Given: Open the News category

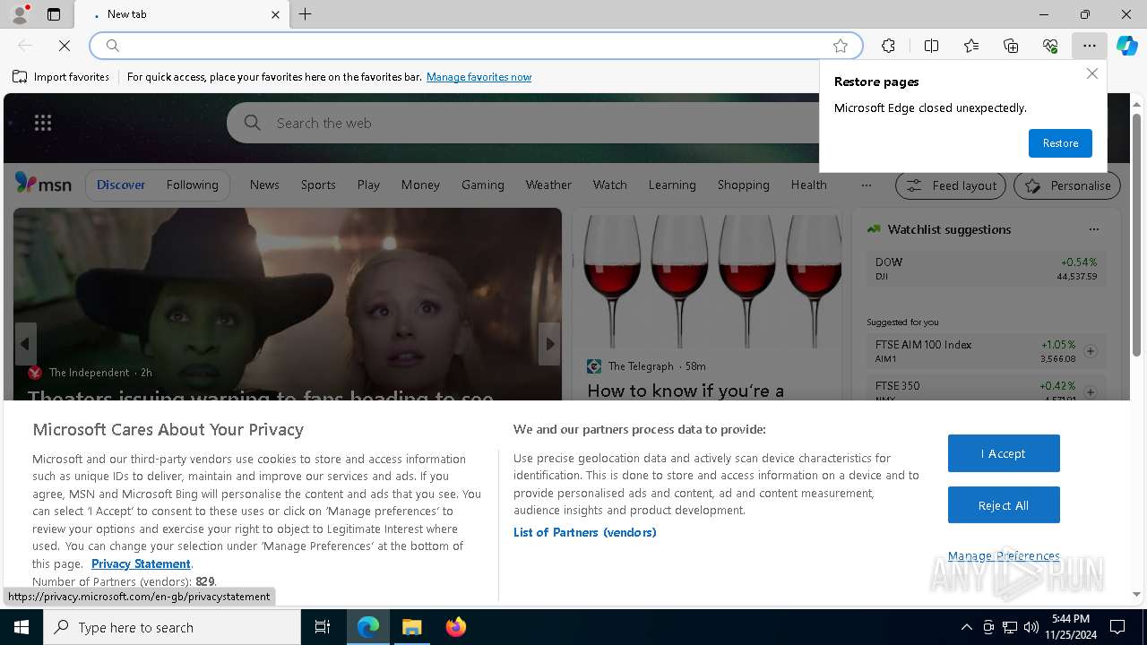Looking at the screenshot, I should [264, 185].
